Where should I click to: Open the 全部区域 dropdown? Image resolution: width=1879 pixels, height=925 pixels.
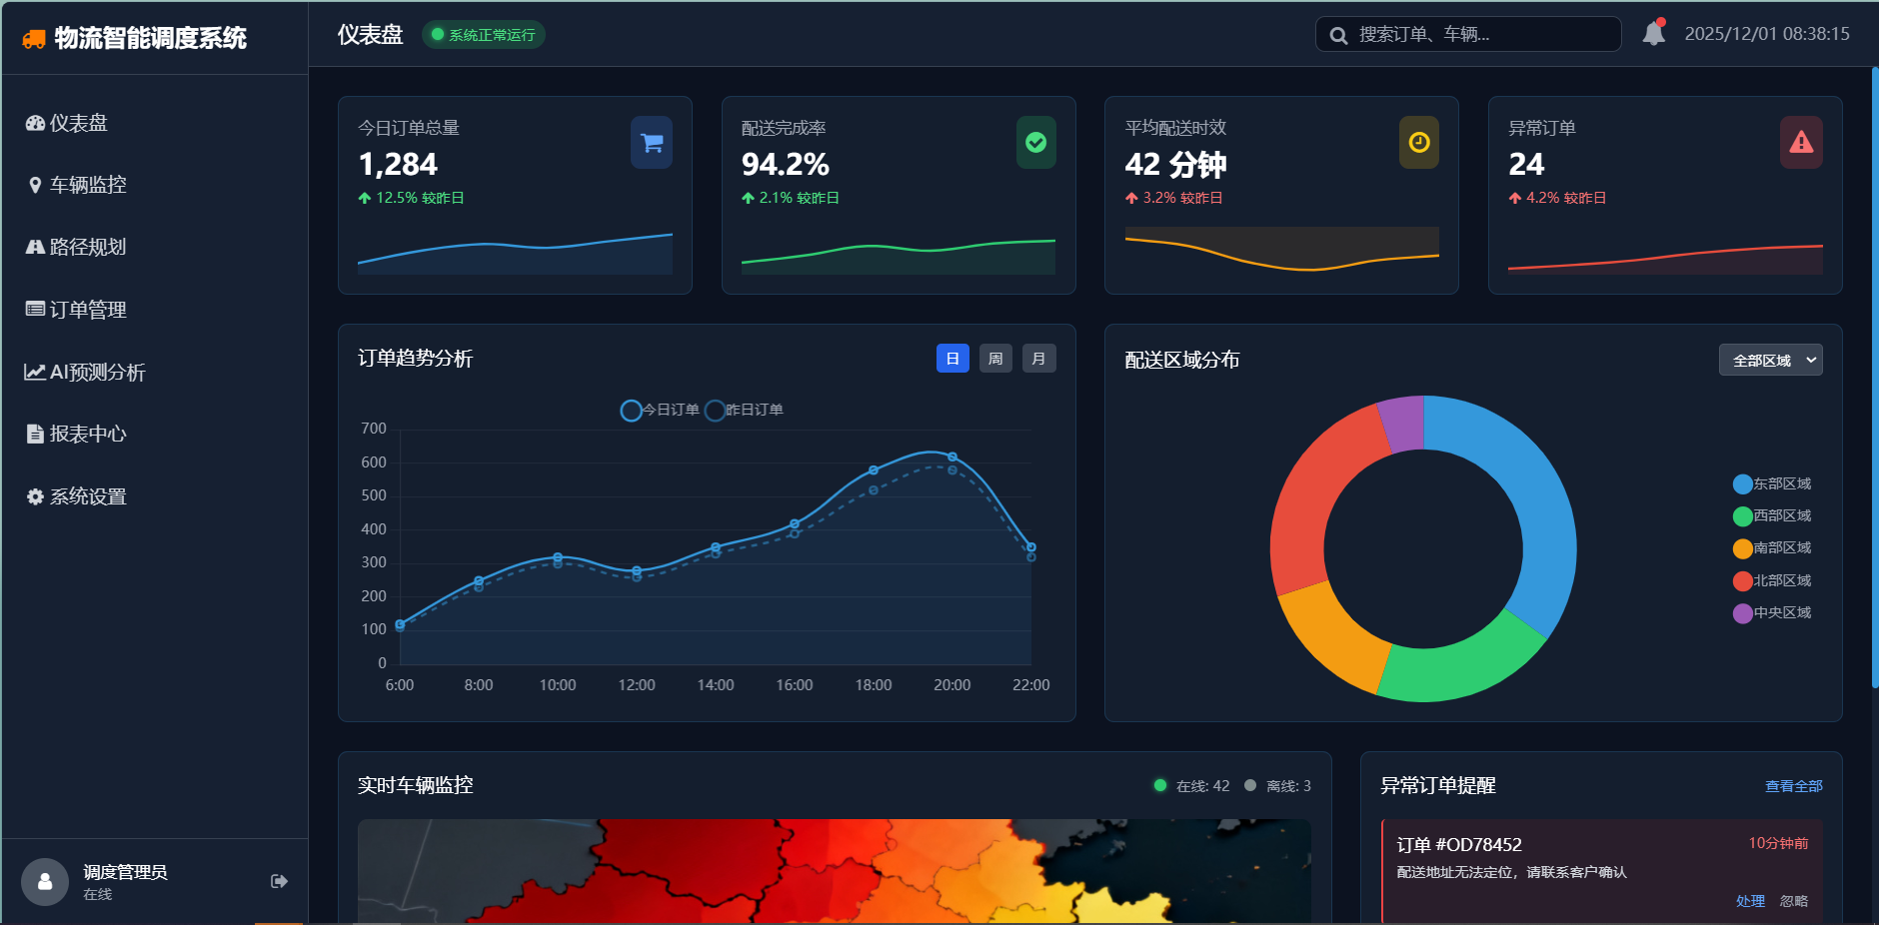(x=1770, y=360)
